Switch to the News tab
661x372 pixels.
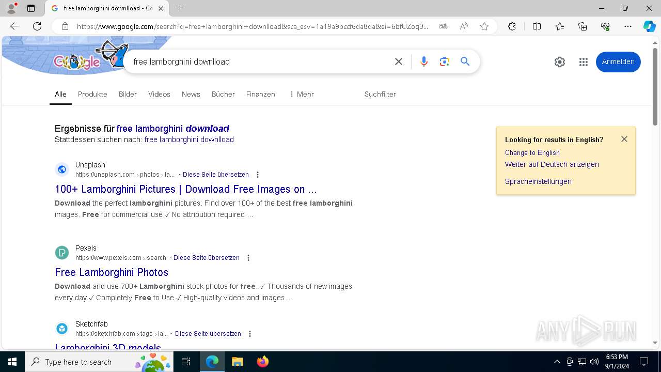pos(191,94)
